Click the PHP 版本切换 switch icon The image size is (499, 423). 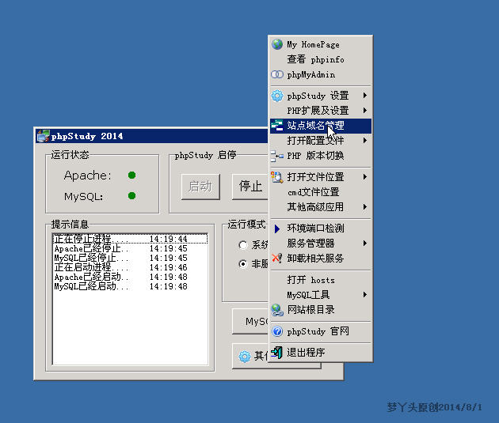coord(277,156)
